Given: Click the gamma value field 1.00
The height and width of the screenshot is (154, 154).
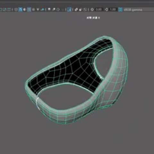Looking at the screenshot, I should tap(113, 10).
